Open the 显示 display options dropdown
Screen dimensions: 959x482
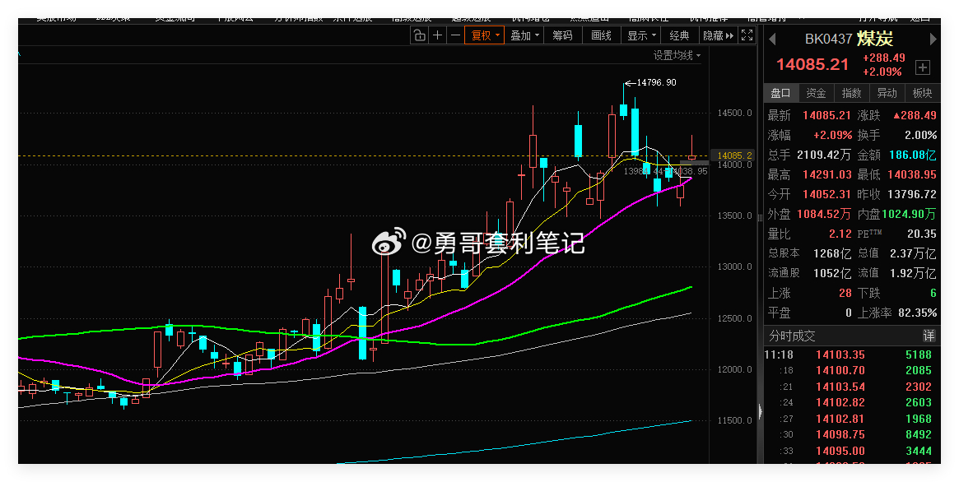pyautogui.click(x=640, y=35)
